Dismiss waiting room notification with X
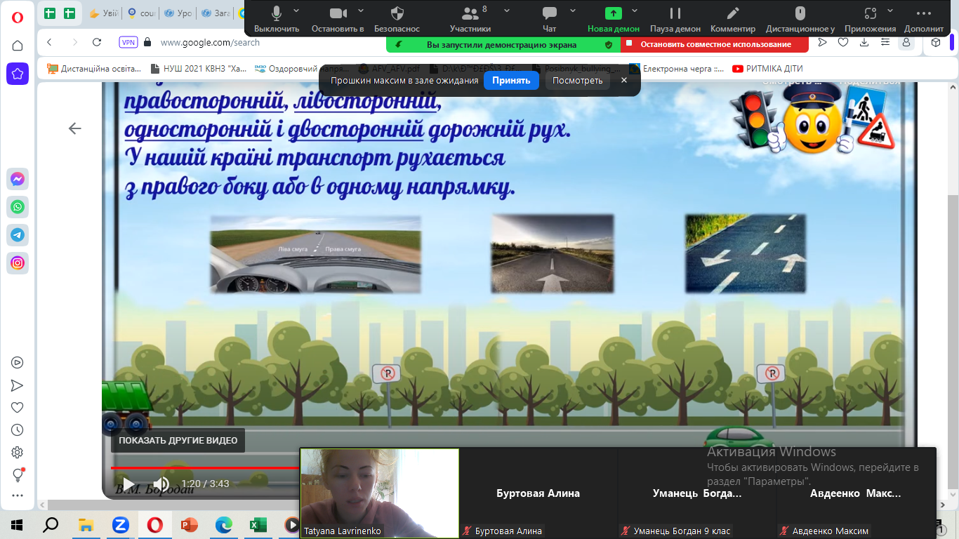This screenshot has width=959, height=539. 624,81
